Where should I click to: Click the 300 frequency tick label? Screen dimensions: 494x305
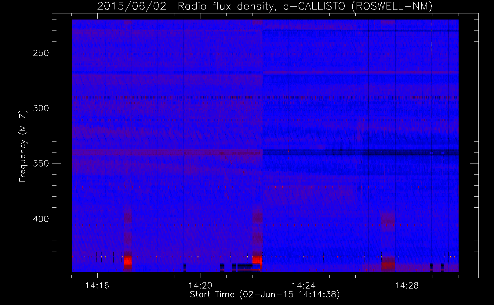41,108
